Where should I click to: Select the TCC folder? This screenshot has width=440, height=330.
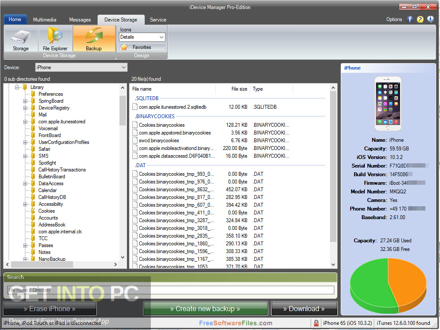(43, 238)
